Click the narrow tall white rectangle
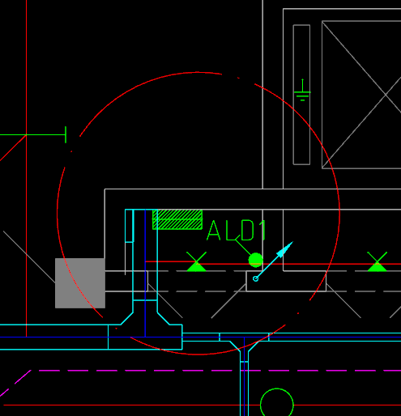Image resolution: width=401 pixels, height=416 pixels. (301, 95)
